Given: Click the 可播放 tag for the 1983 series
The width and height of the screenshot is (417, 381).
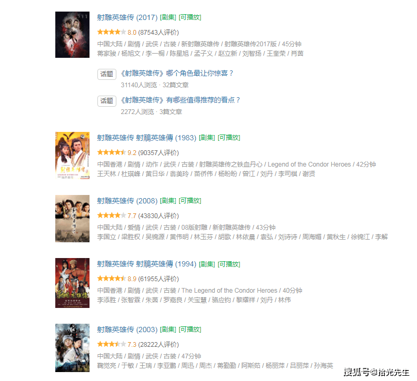Looking at the screenshot, I should point(229,138).
